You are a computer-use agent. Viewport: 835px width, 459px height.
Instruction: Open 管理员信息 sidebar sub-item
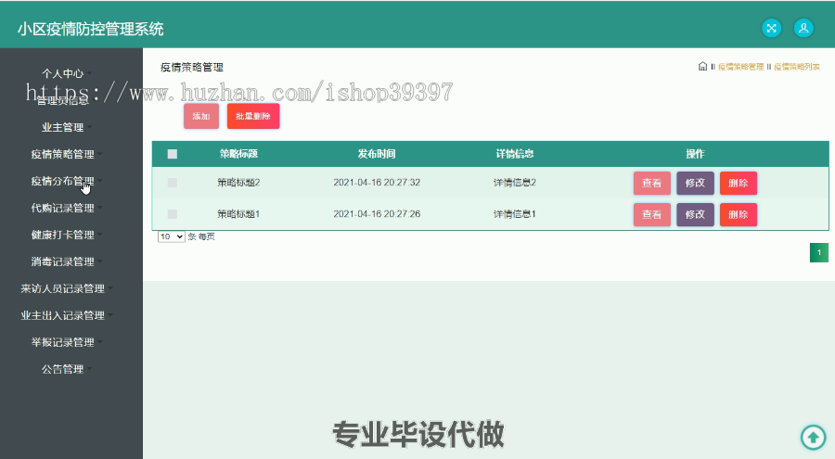[63, 101]
